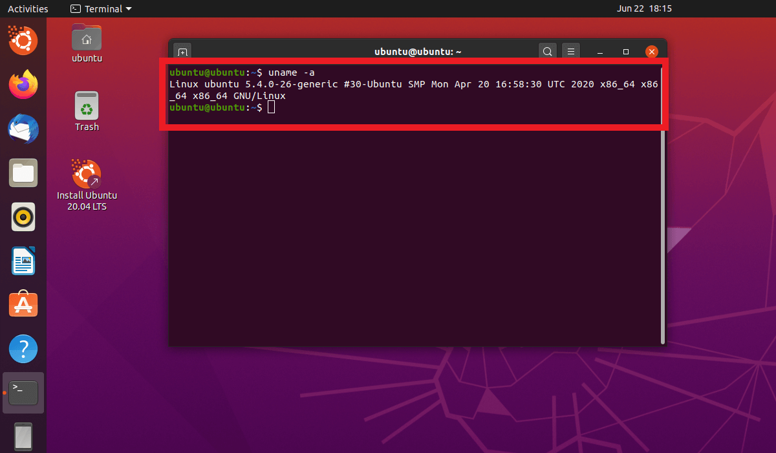Open a new terminal tab via tab icon
Viewport: 776px width, 453px height.
click(x=182, y=51)
